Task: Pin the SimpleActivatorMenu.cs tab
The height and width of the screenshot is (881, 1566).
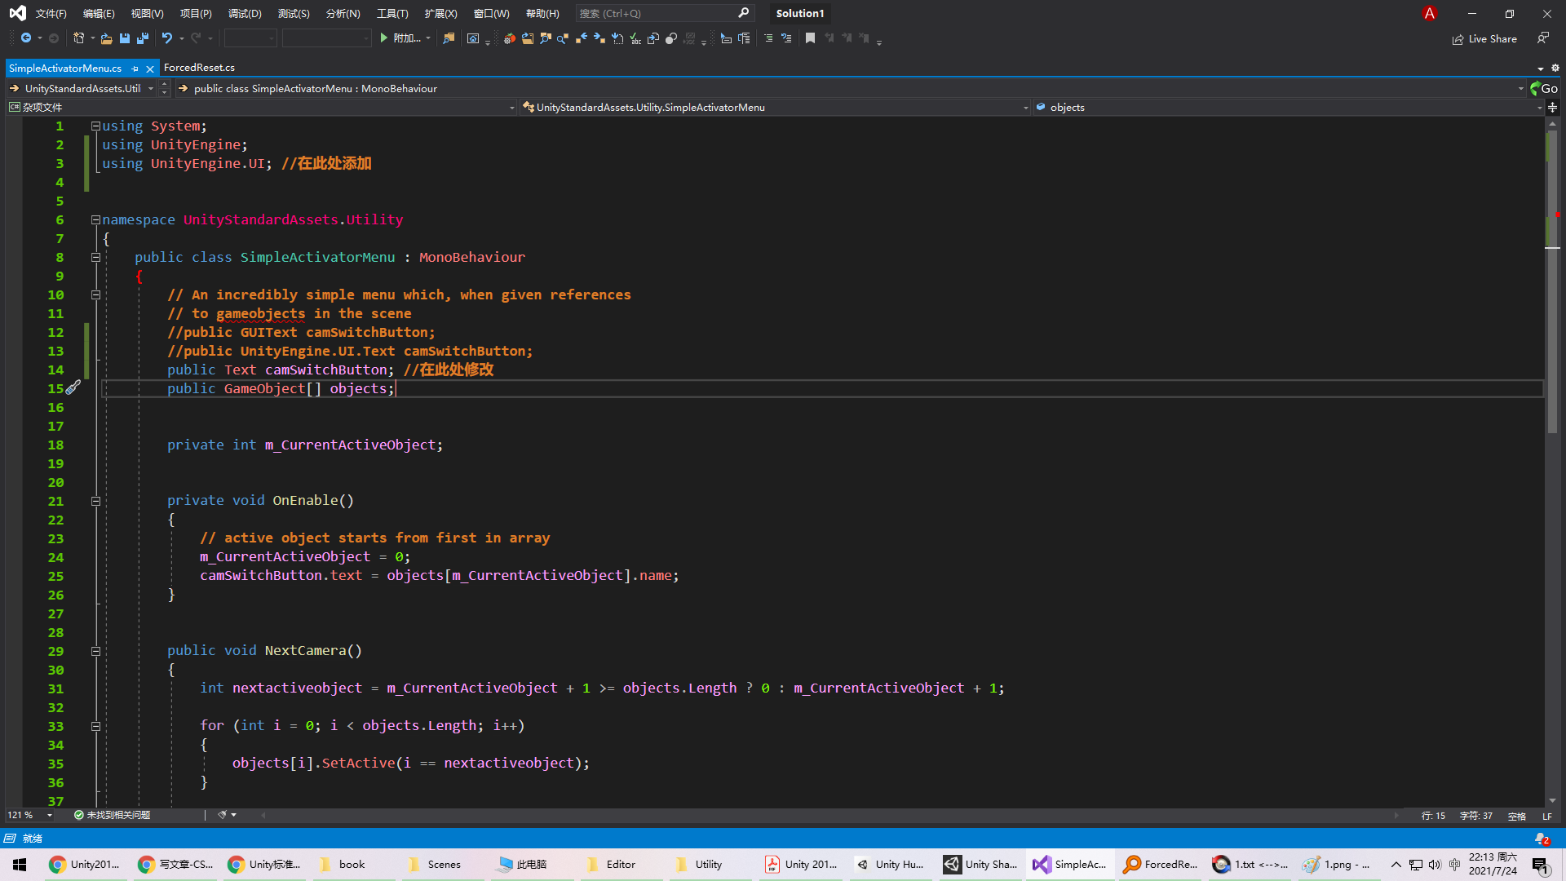Action: [x=135, y=69]
